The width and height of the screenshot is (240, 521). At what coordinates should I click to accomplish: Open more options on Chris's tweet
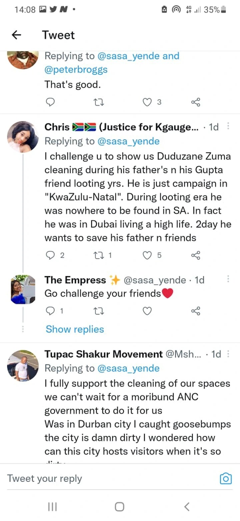coord(228,127)
